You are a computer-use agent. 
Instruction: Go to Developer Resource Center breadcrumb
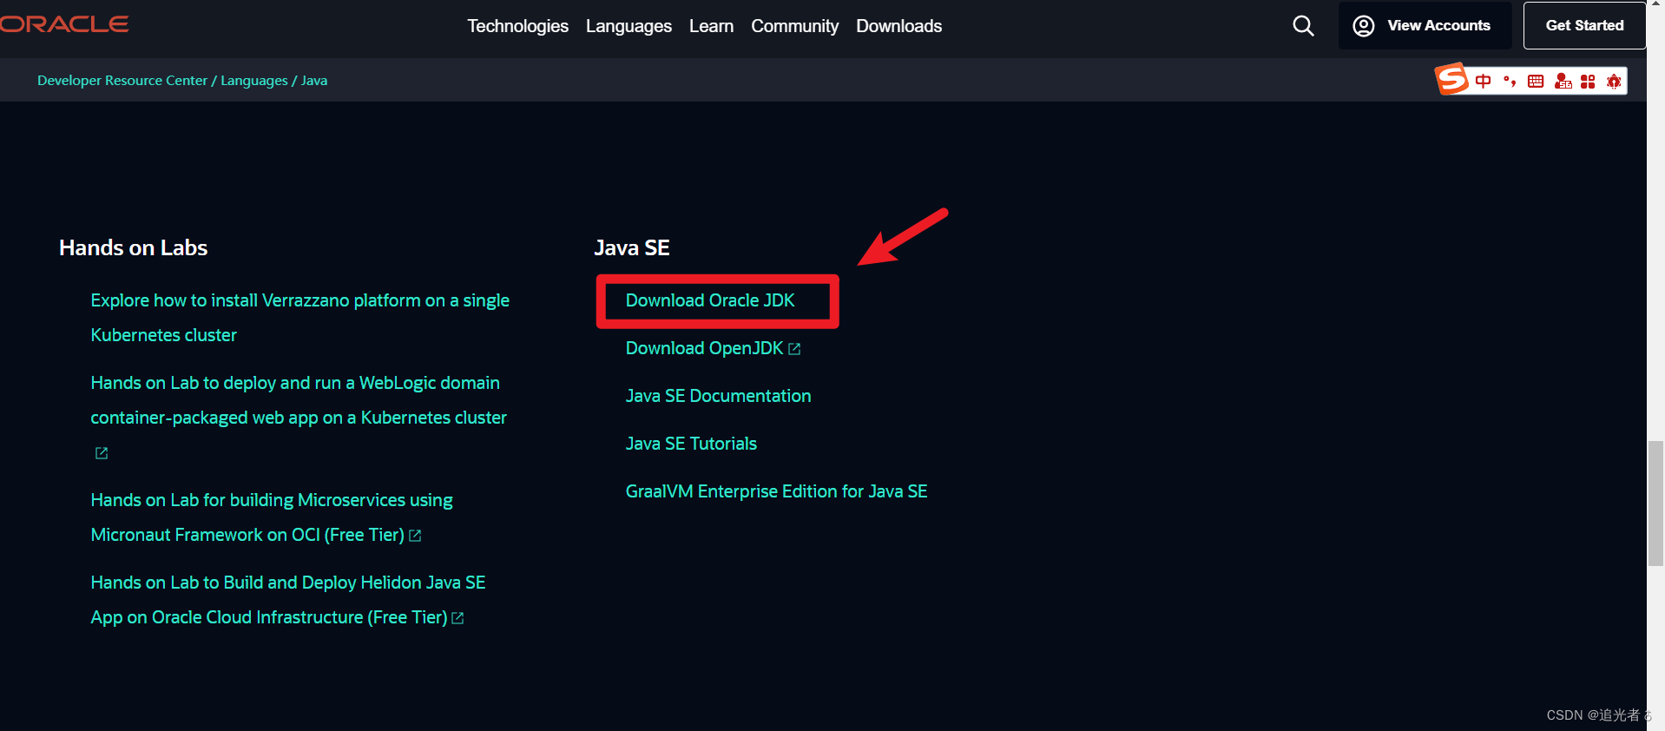point(122,80)
